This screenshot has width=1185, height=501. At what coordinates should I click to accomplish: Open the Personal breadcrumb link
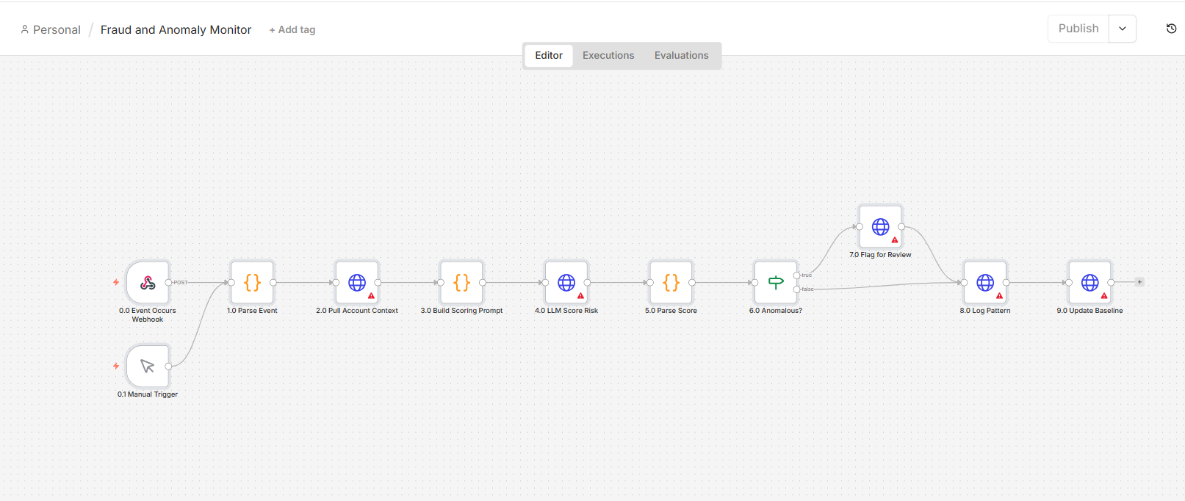click(x=57, y=30)
